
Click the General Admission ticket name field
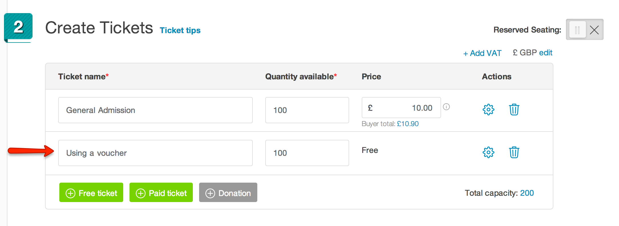pos(155,110)
